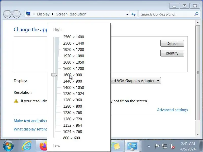
Task: Click in the Search Control Panel field
Action: click(x=167, y=14)
